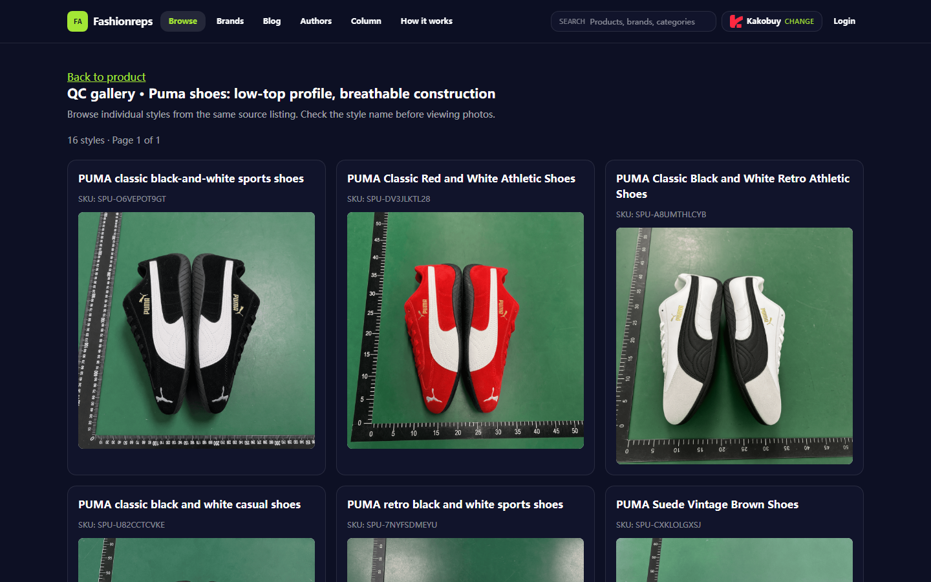
Task: Open Suede Vintage Brown Shoes photo thumbnail
Action: coord(734,560)
